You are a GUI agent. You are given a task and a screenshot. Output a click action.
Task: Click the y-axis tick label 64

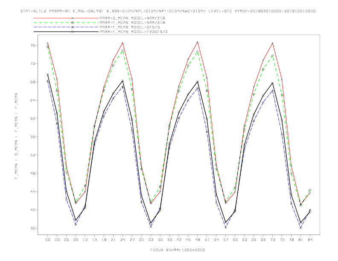click(x=32, y=100)
